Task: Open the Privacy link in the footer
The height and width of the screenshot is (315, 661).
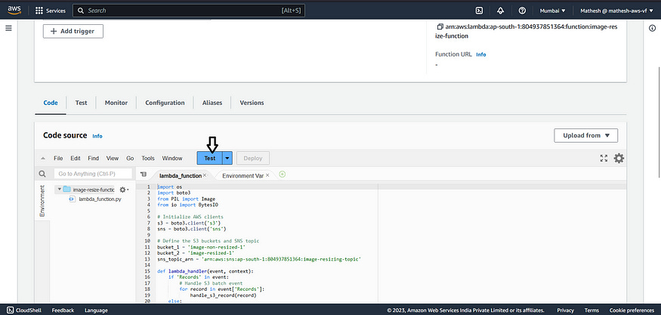Action: 565,310
